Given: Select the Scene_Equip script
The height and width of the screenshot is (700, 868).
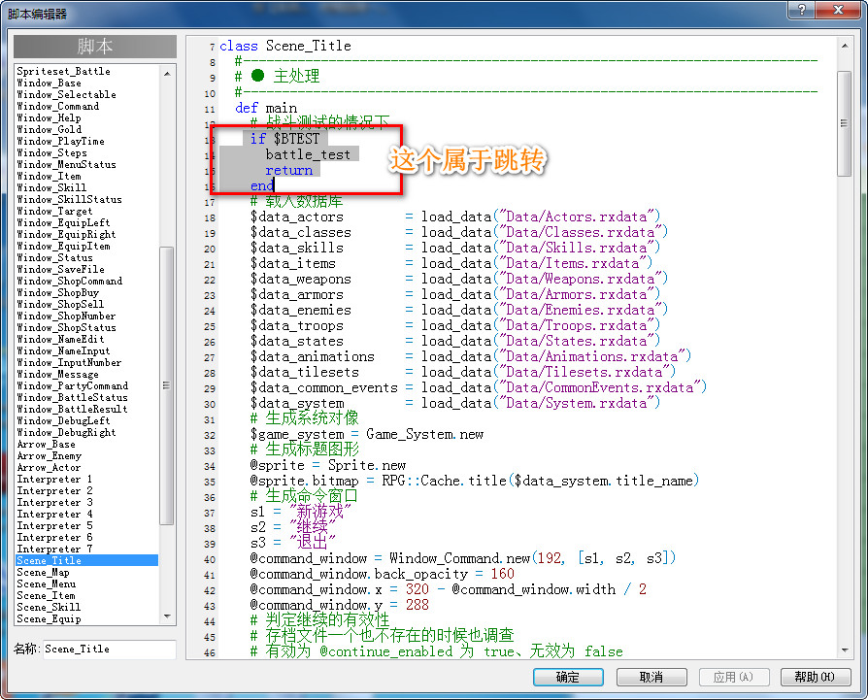Looking at the screenshot, I should click(x=50, y=618).
